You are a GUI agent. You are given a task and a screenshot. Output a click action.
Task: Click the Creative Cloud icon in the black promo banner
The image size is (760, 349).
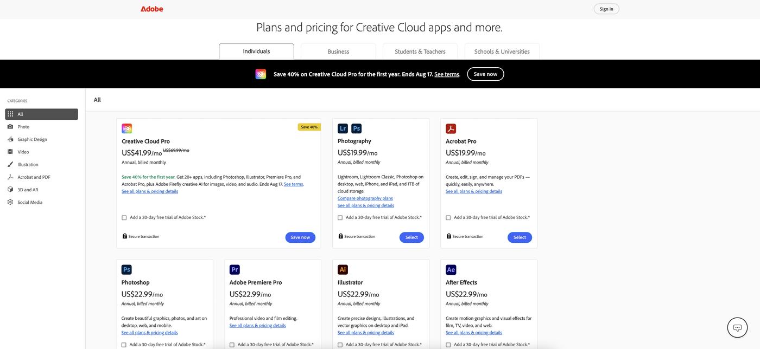coord(261,74)
